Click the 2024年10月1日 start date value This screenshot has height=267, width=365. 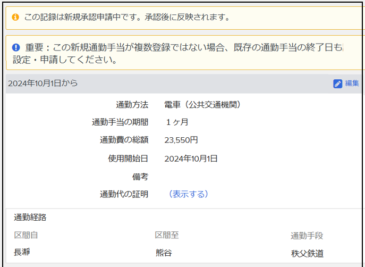(191, 158)
